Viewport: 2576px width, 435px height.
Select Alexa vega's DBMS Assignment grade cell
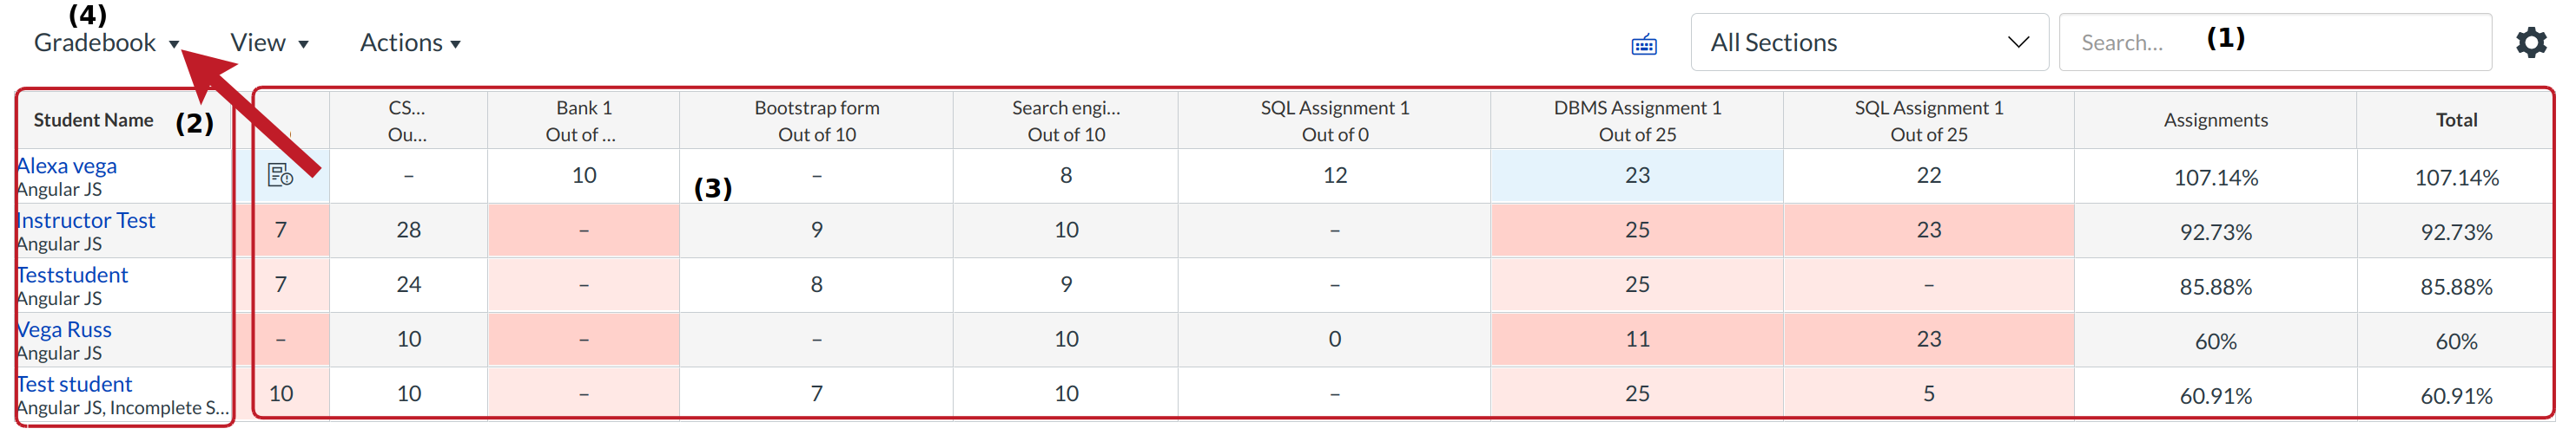1636,176
